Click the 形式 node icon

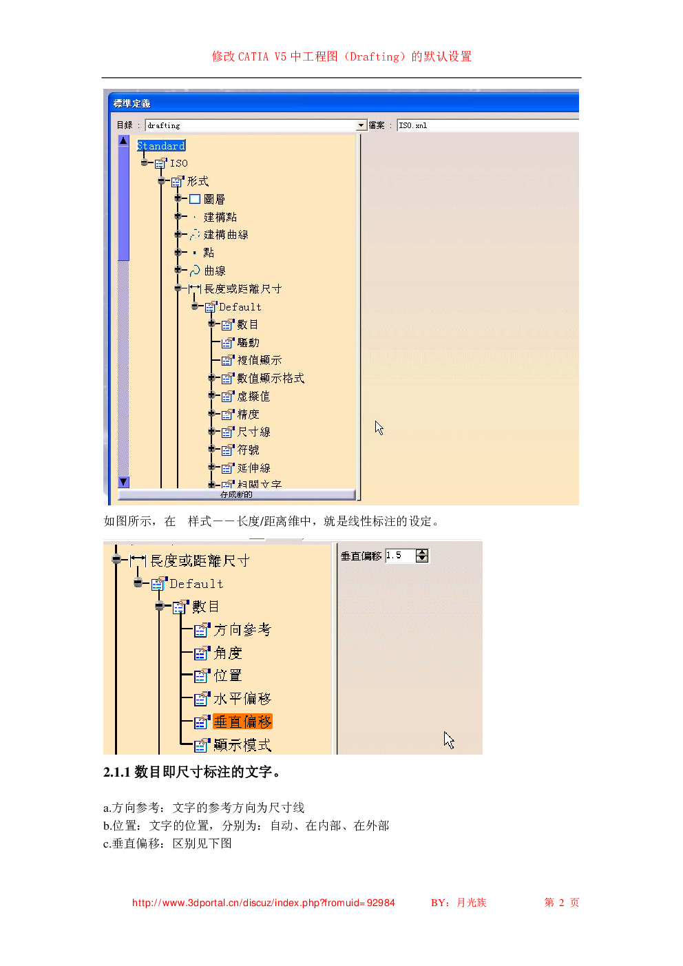tap(178, 181)
